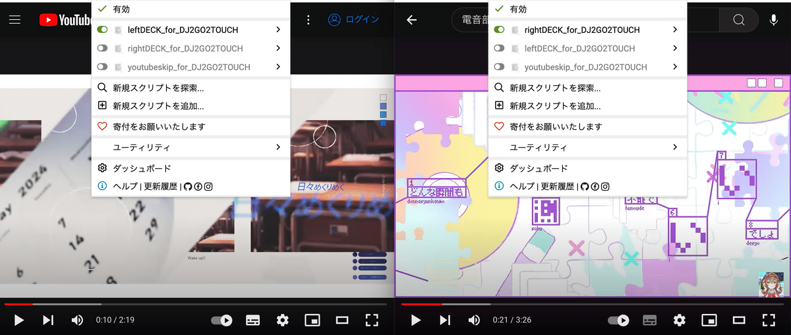
Task: Open the hamburger guide menu in left YouTube window
Action: (x=15, y=20)
